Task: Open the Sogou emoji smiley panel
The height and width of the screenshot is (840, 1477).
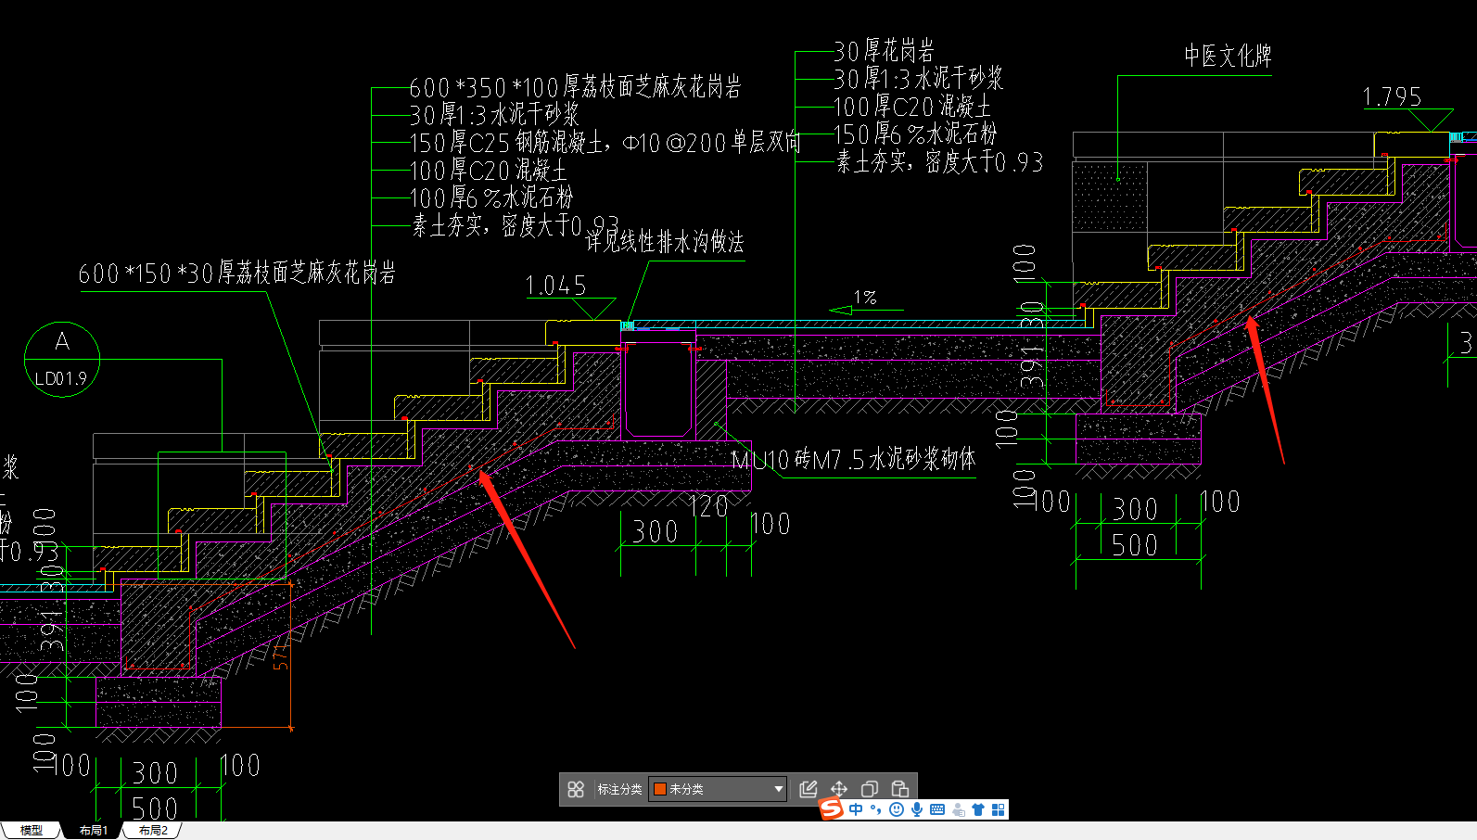Action: click(897, 809)
